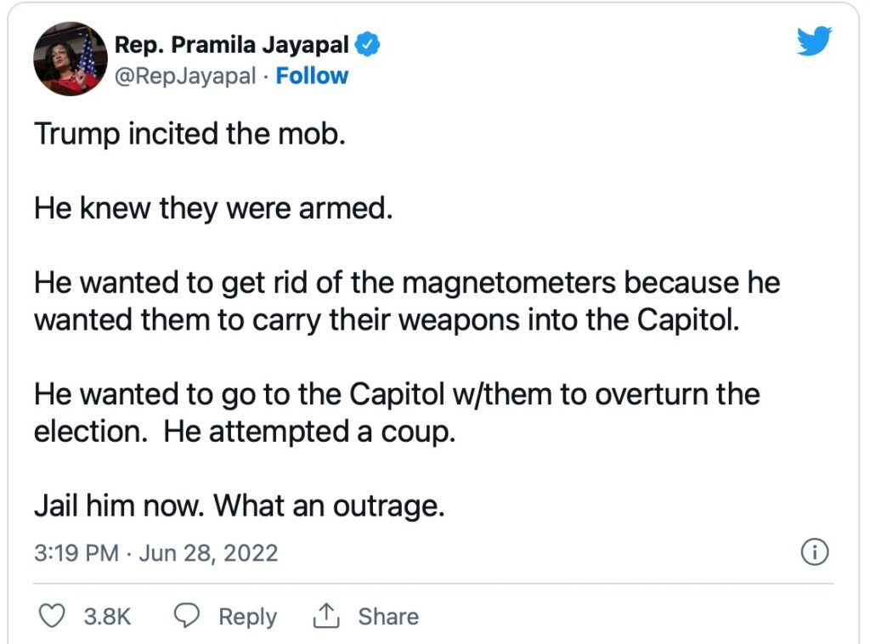This screenshot has width=870, height=644.
Task: Open Rep. Jayapal's profile avatar
Action: 70,59
